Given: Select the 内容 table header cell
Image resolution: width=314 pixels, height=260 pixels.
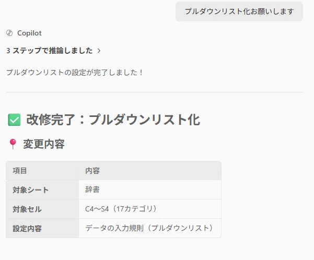Looking at the screenshot, I should tap(150, 171).
